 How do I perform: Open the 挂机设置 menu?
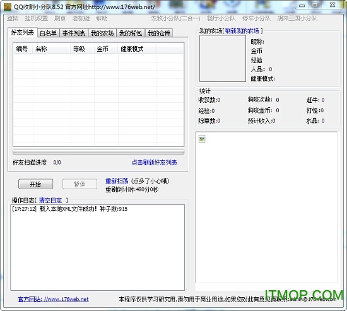click(x=37, y=18)
